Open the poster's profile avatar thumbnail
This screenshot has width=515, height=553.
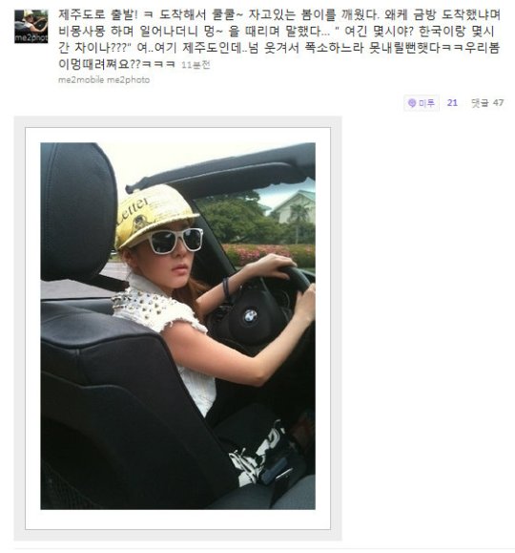click(x=31, y=27)
